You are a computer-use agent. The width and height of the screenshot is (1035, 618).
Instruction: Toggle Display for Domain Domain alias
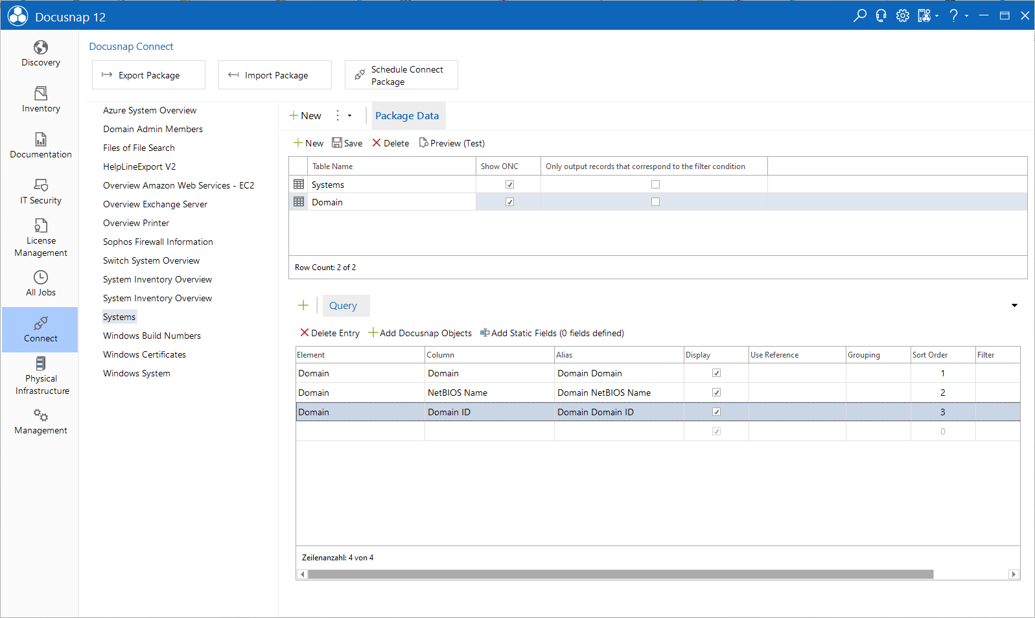tap(716, 373)
